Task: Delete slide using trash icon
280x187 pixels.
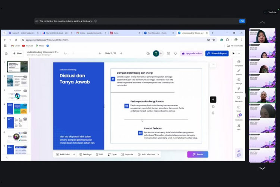Action: pyautogui.click(x=213, y=113)
